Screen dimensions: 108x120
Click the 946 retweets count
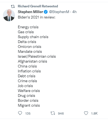point(61,113)
